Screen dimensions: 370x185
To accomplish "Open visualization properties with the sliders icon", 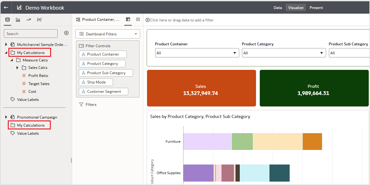I will tap(138, 19).
